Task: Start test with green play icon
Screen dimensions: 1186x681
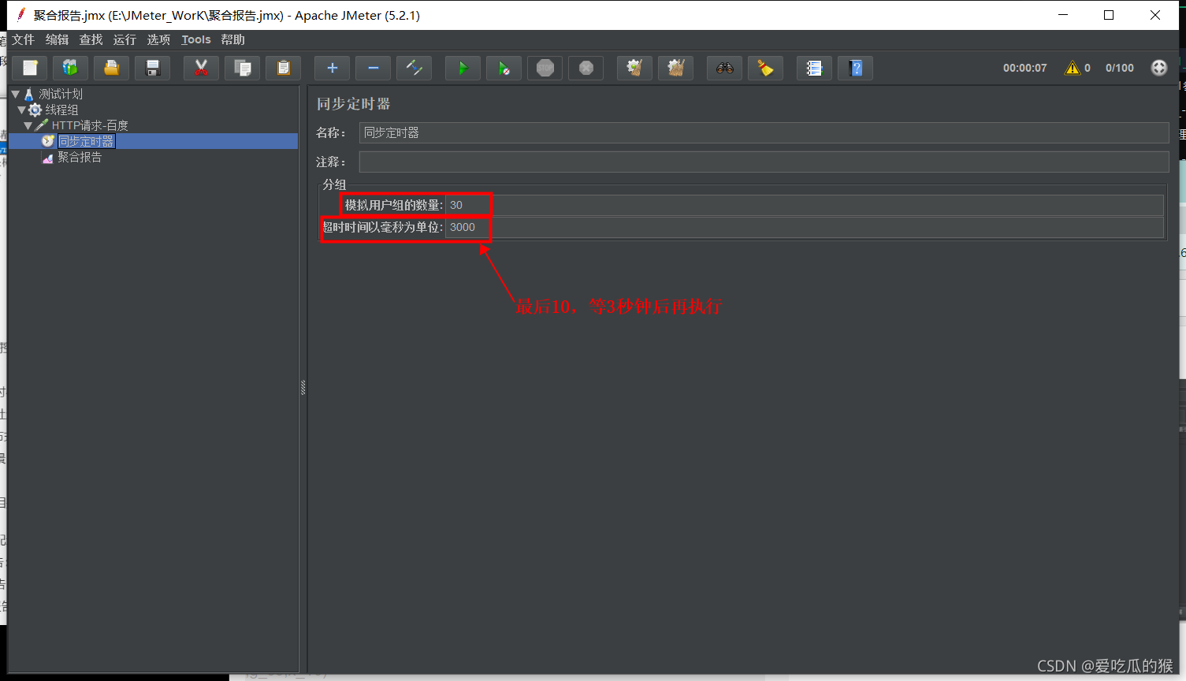Action: coord(463,68)
